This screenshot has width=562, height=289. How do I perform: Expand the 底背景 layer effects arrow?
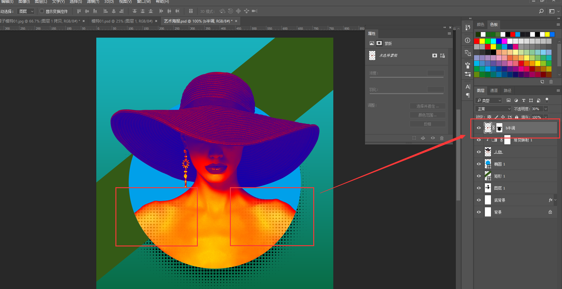[555, 200]
